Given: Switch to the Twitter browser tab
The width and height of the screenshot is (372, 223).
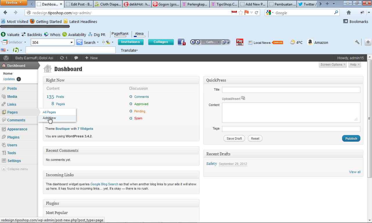Looking at the screenshot, I should [x=307, y=4].
